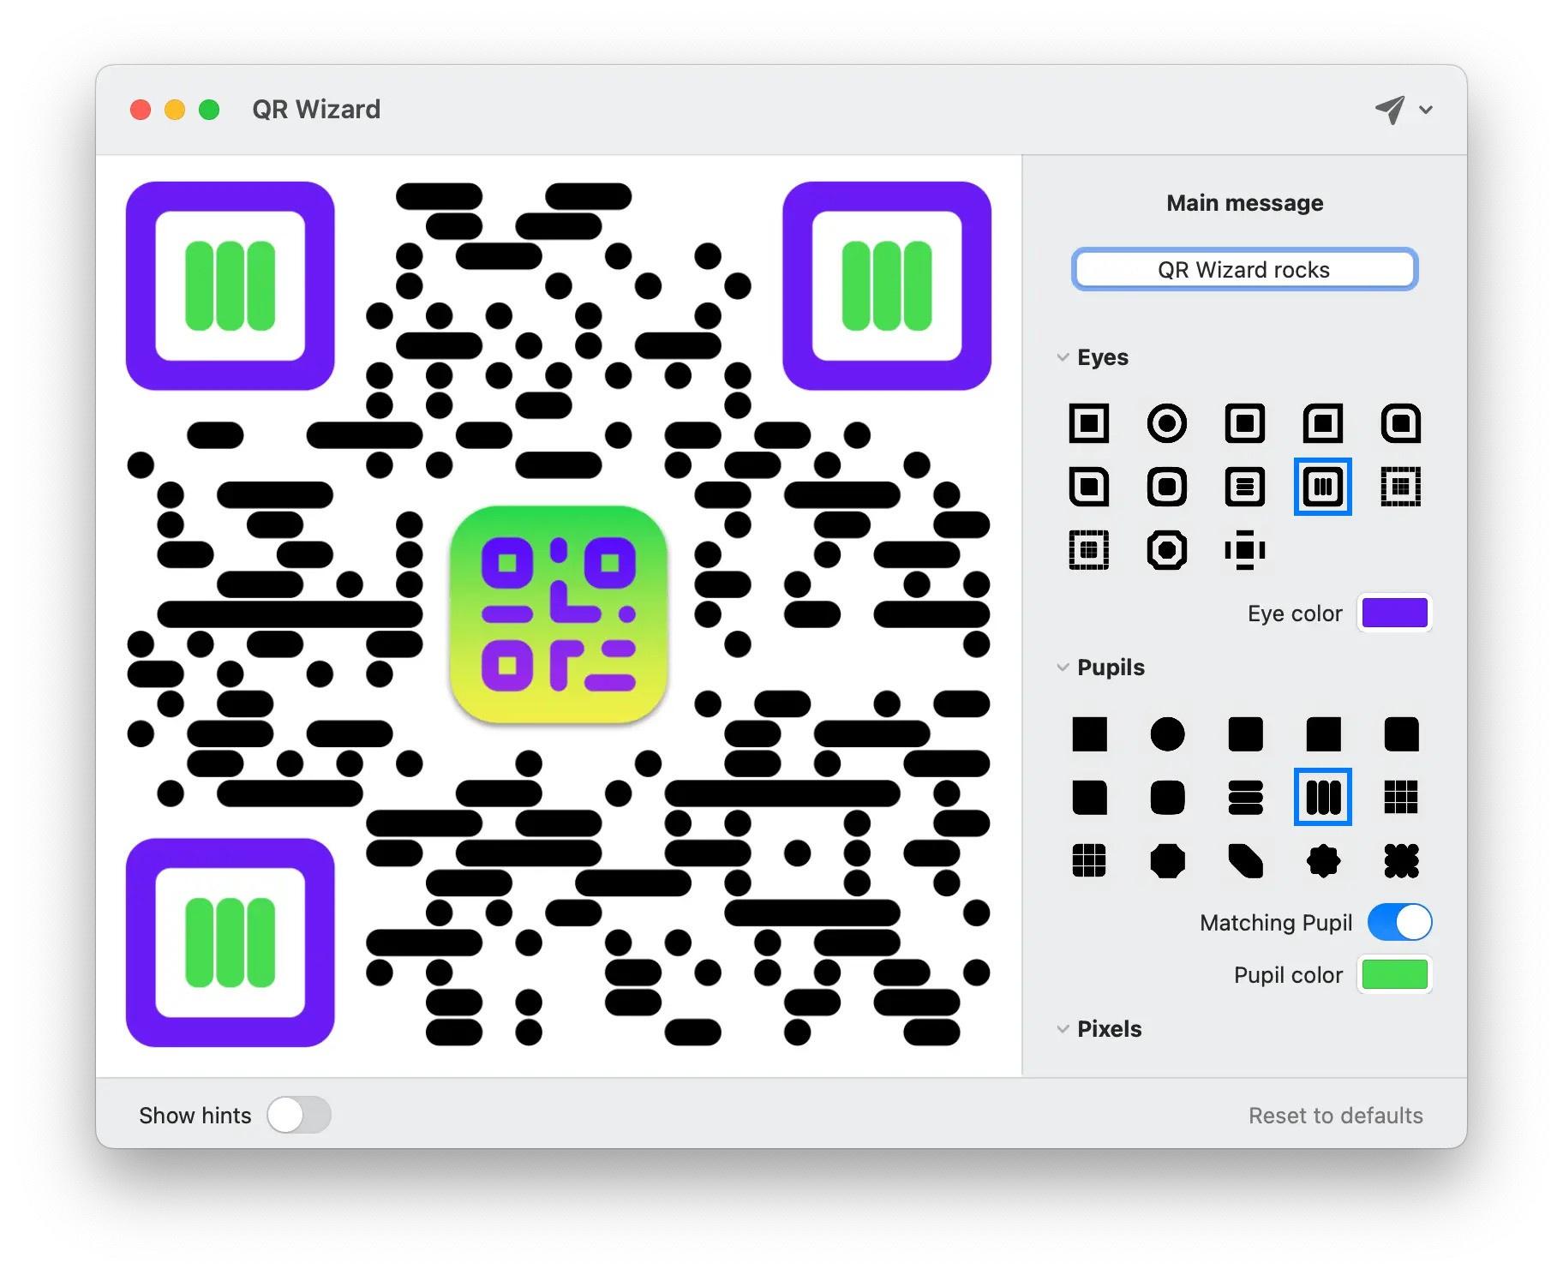The width and height of the screenshot is (1563, 1275).
Task: Expand the Pixels section chevron
Action: [1063, 1029]
